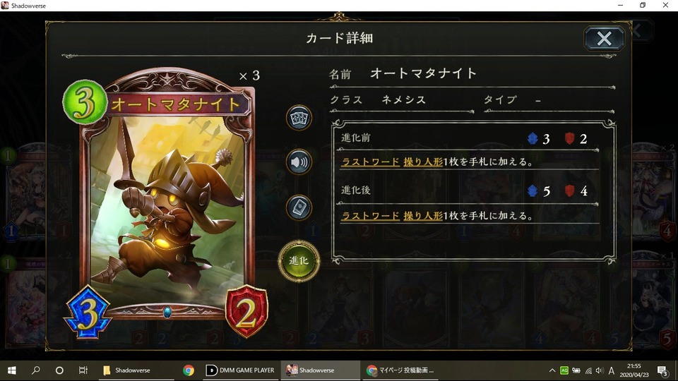Switch to the Chrome マイページ window

pos(400,370)
